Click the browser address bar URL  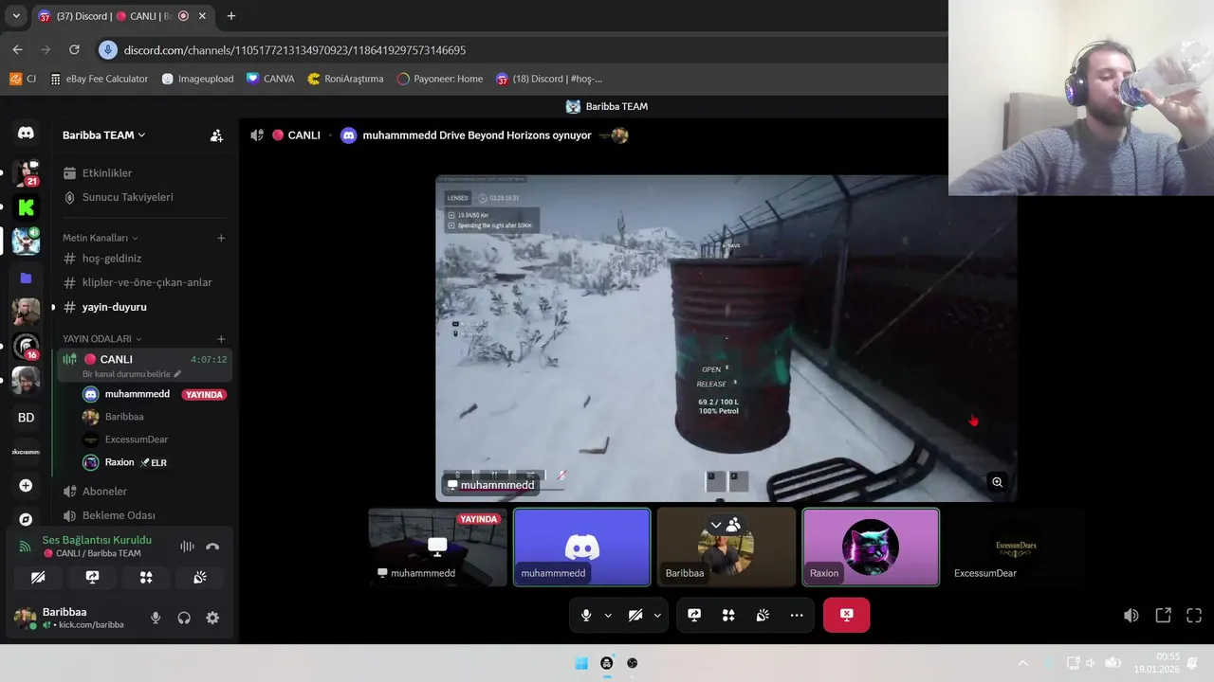[295, 50]
